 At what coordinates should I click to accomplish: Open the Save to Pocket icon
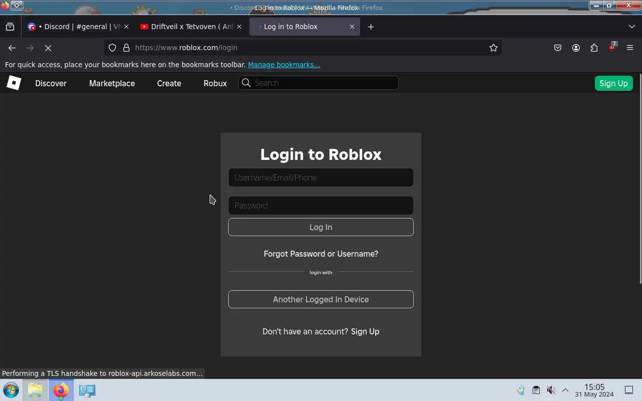(558, 48)
